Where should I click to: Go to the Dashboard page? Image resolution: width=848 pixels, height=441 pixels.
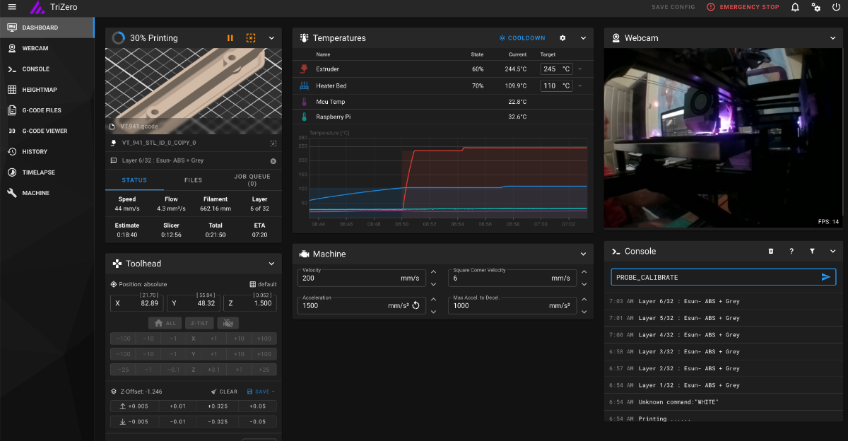click(x=47, y=28)
